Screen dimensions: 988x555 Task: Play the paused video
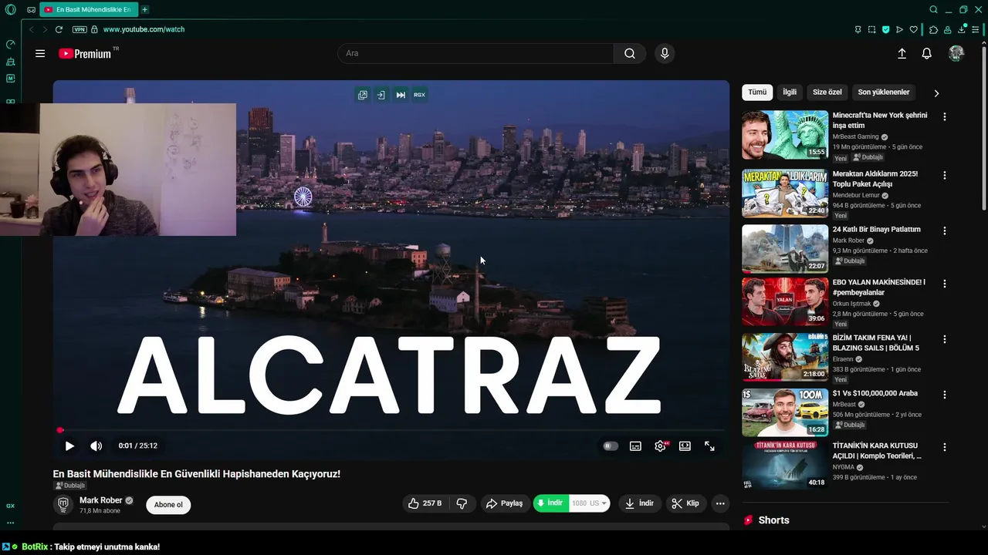point(69,446)
